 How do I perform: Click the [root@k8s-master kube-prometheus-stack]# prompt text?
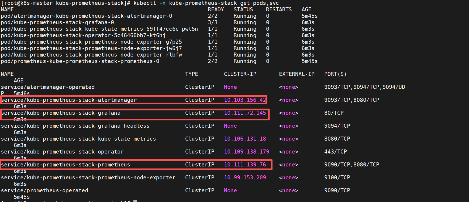tap(66, 3)
